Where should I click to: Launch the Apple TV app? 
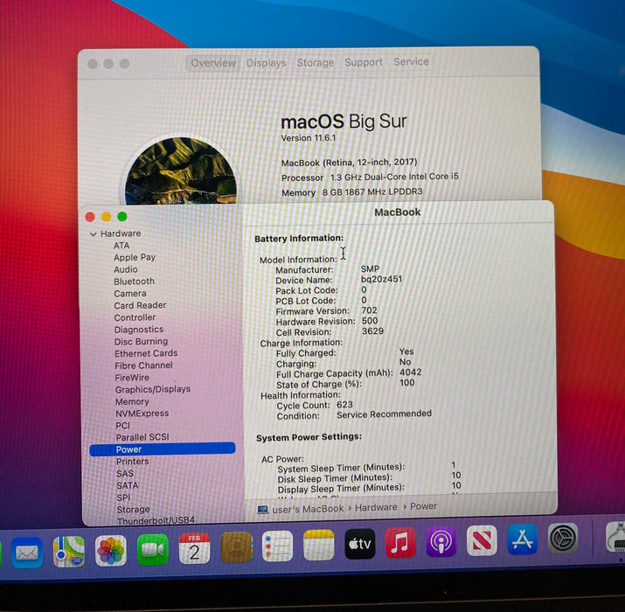point(360,544)
